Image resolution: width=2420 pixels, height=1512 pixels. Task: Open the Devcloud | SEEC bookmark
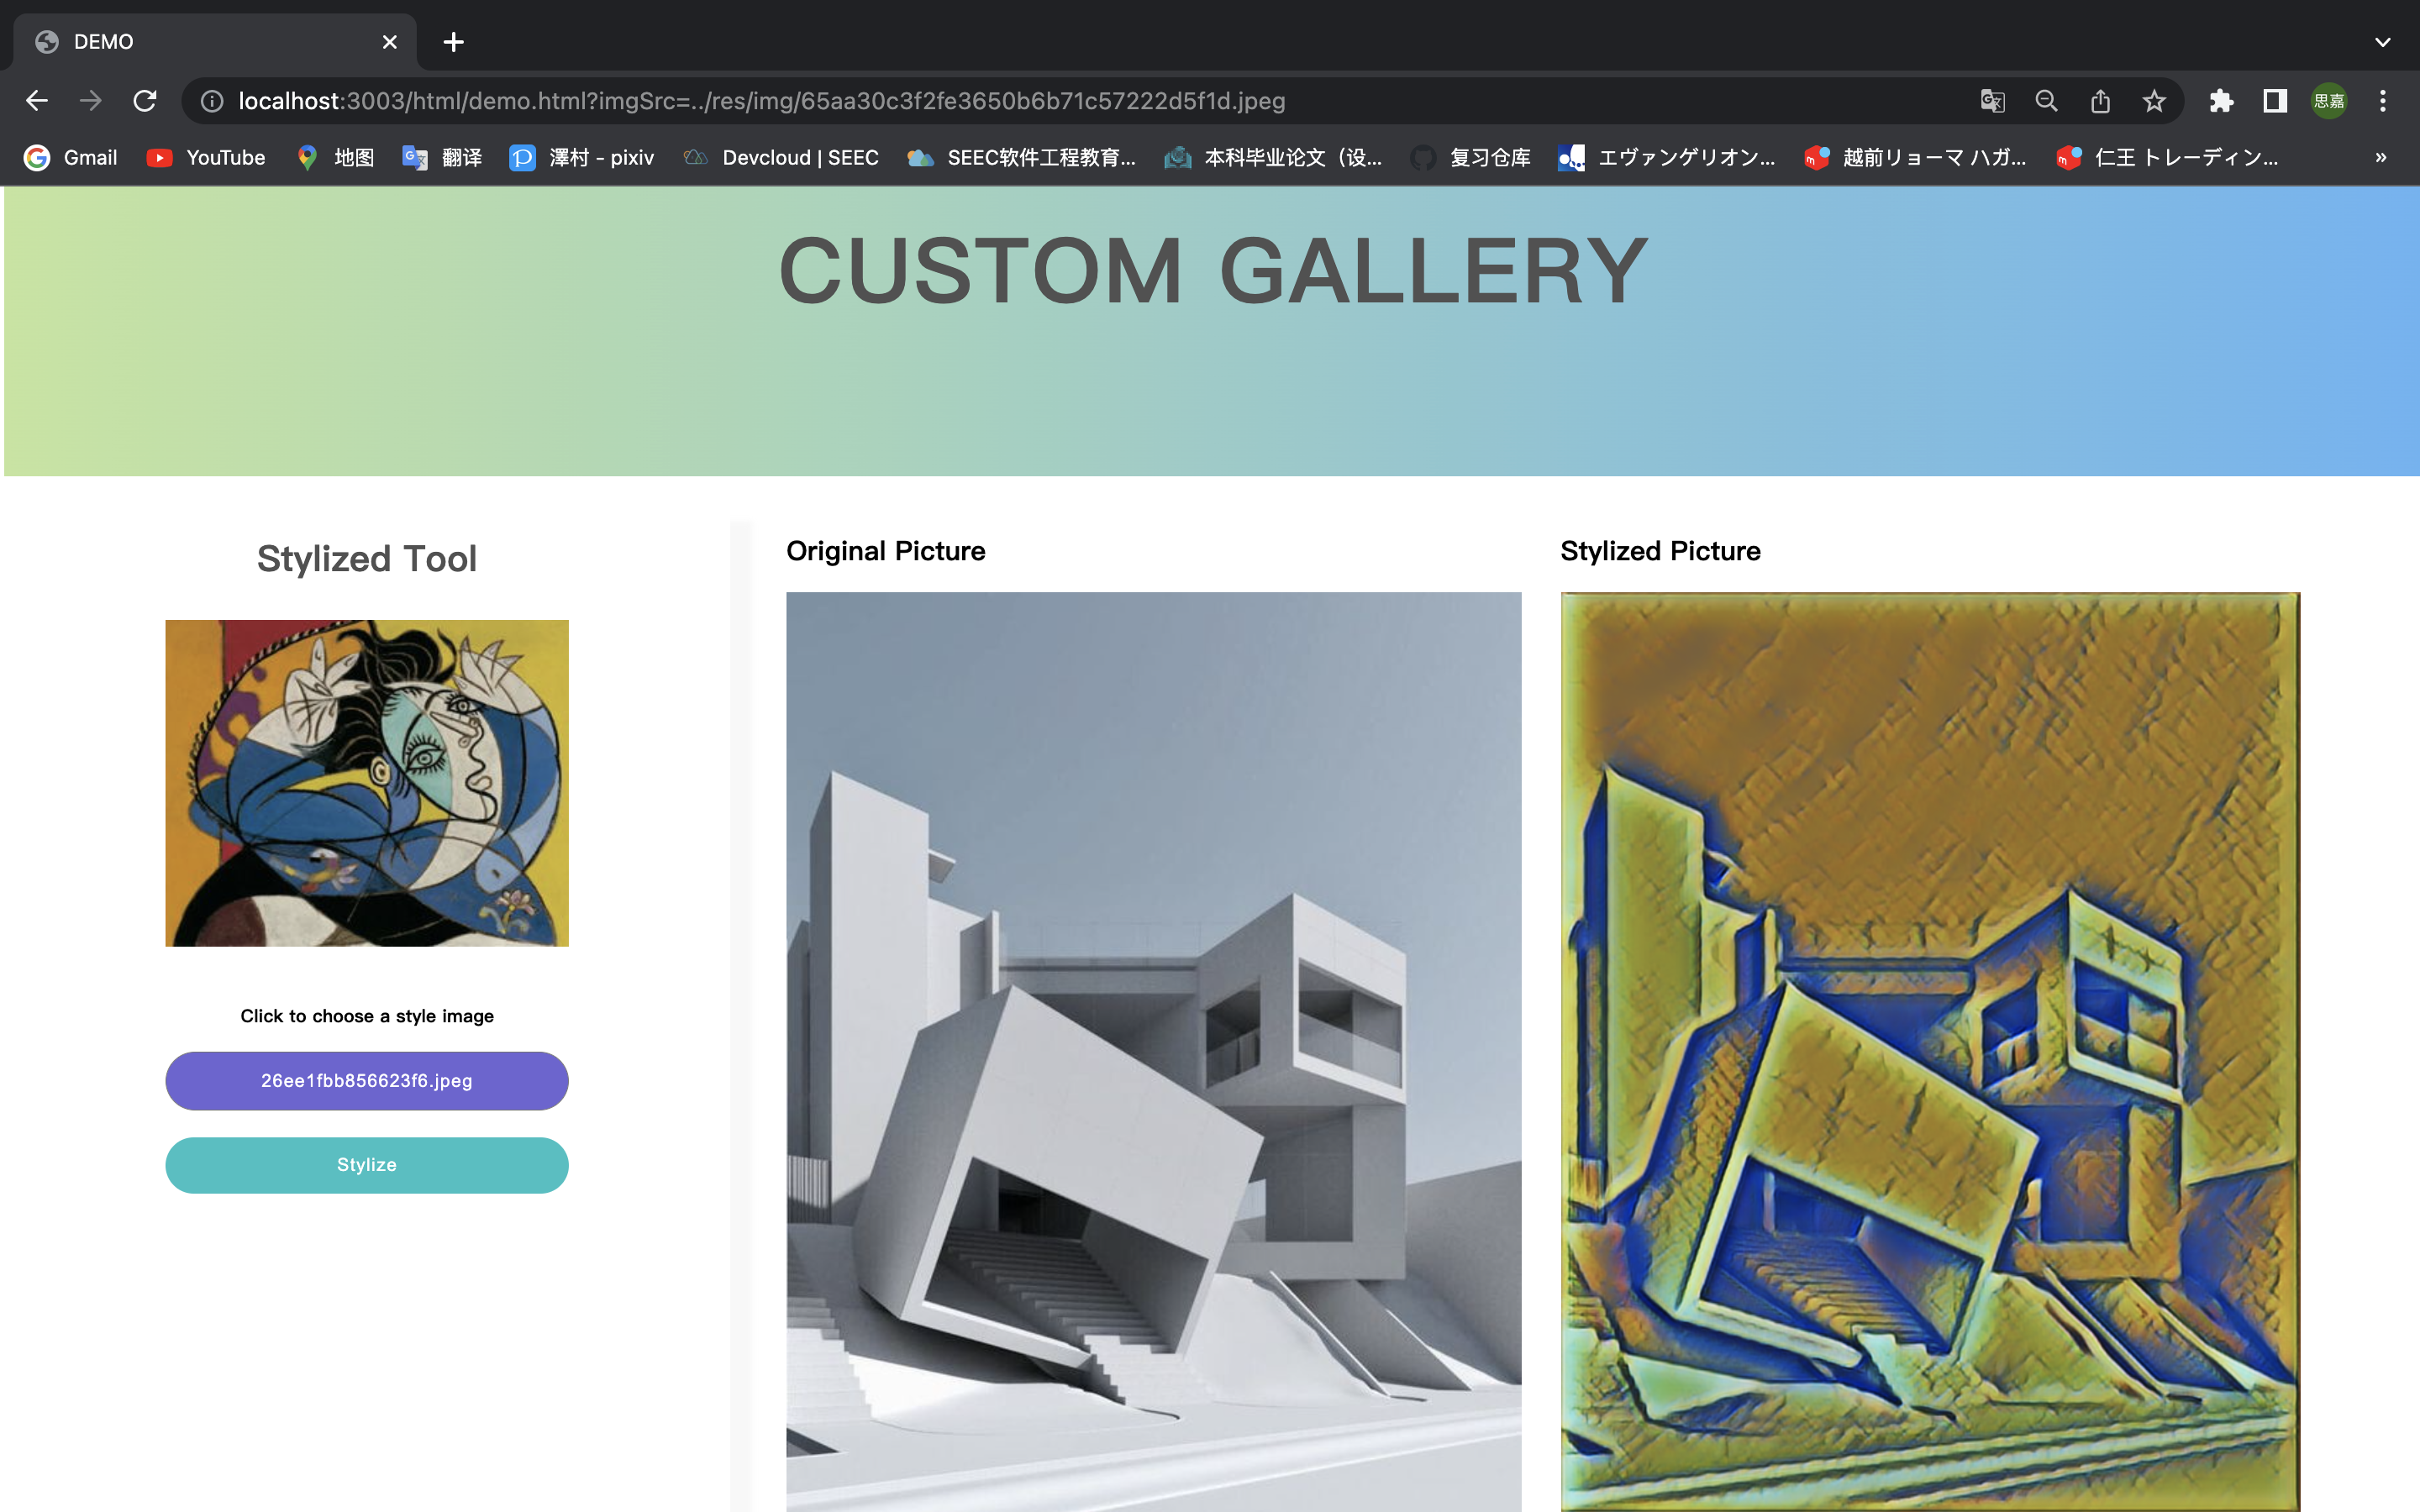(x=781, y=157)
